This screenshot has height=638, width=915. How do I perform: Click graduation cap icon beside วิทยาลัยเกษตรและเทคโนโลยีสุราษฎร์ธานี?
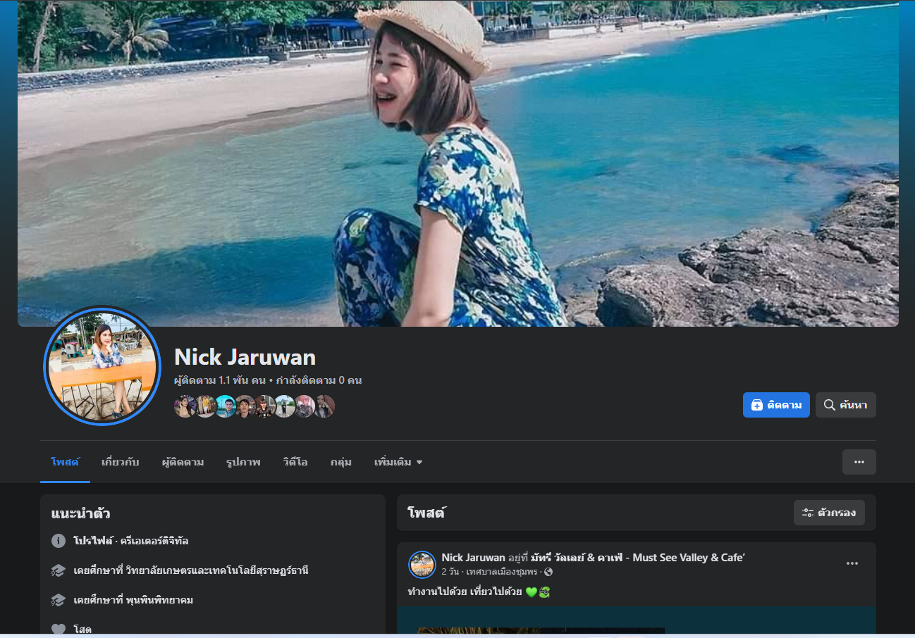[59, 570]
